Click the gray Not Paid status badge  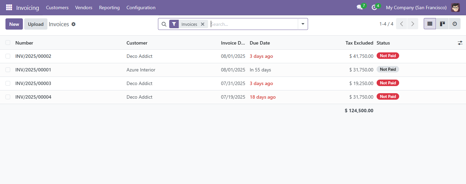[x=388, y=69]
